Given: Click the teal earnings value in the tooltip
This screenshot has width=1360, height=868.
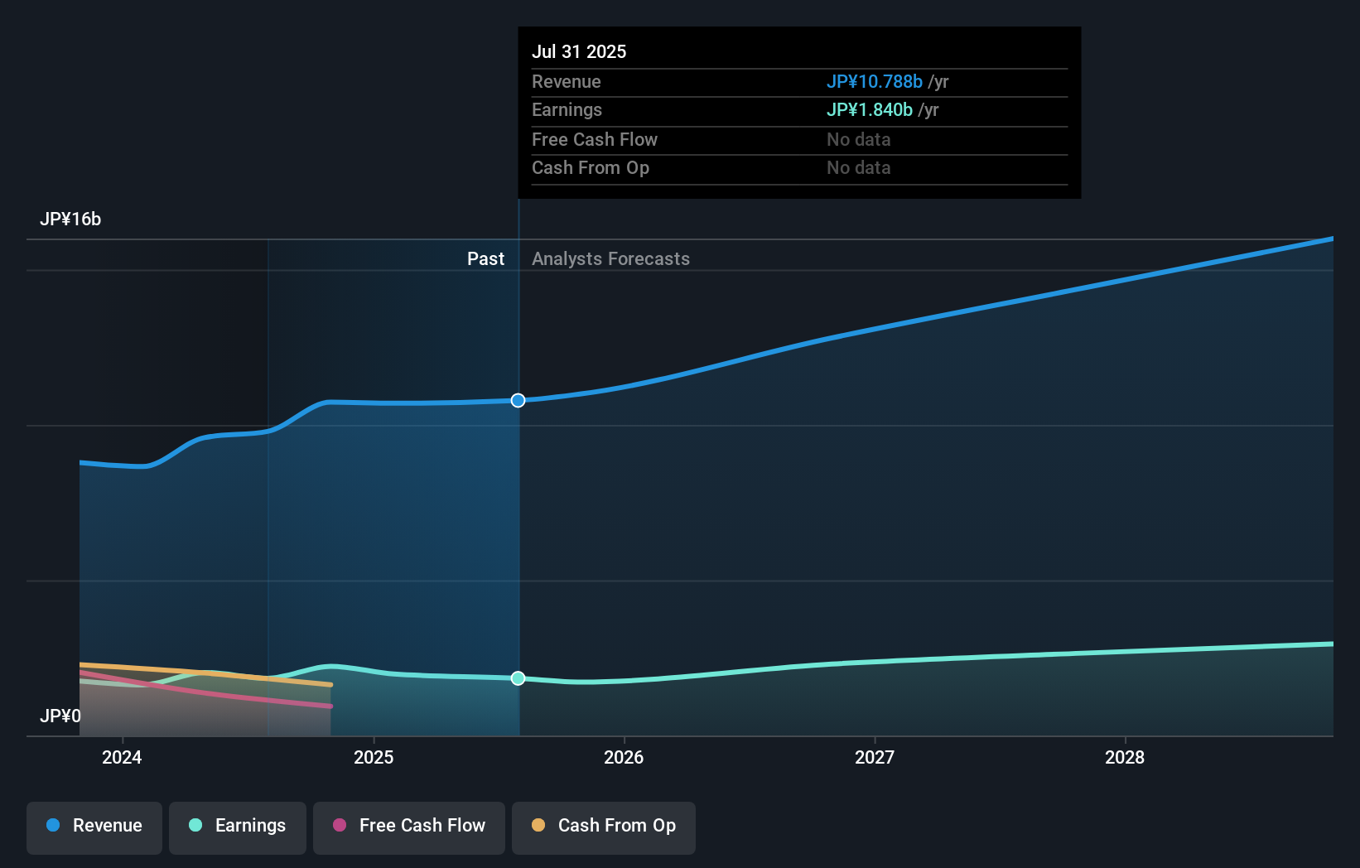Looking at the screenshot, I should (x=870, y=109).
